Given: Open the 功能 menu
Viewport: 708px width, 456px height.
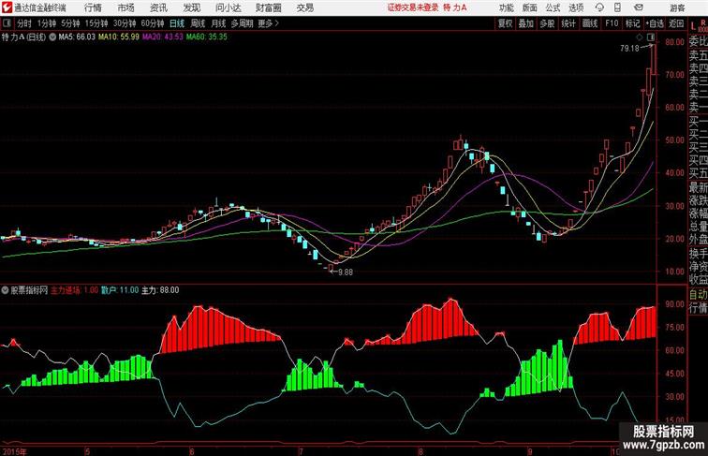Looking at the screenshot, I should click(506, 7).
